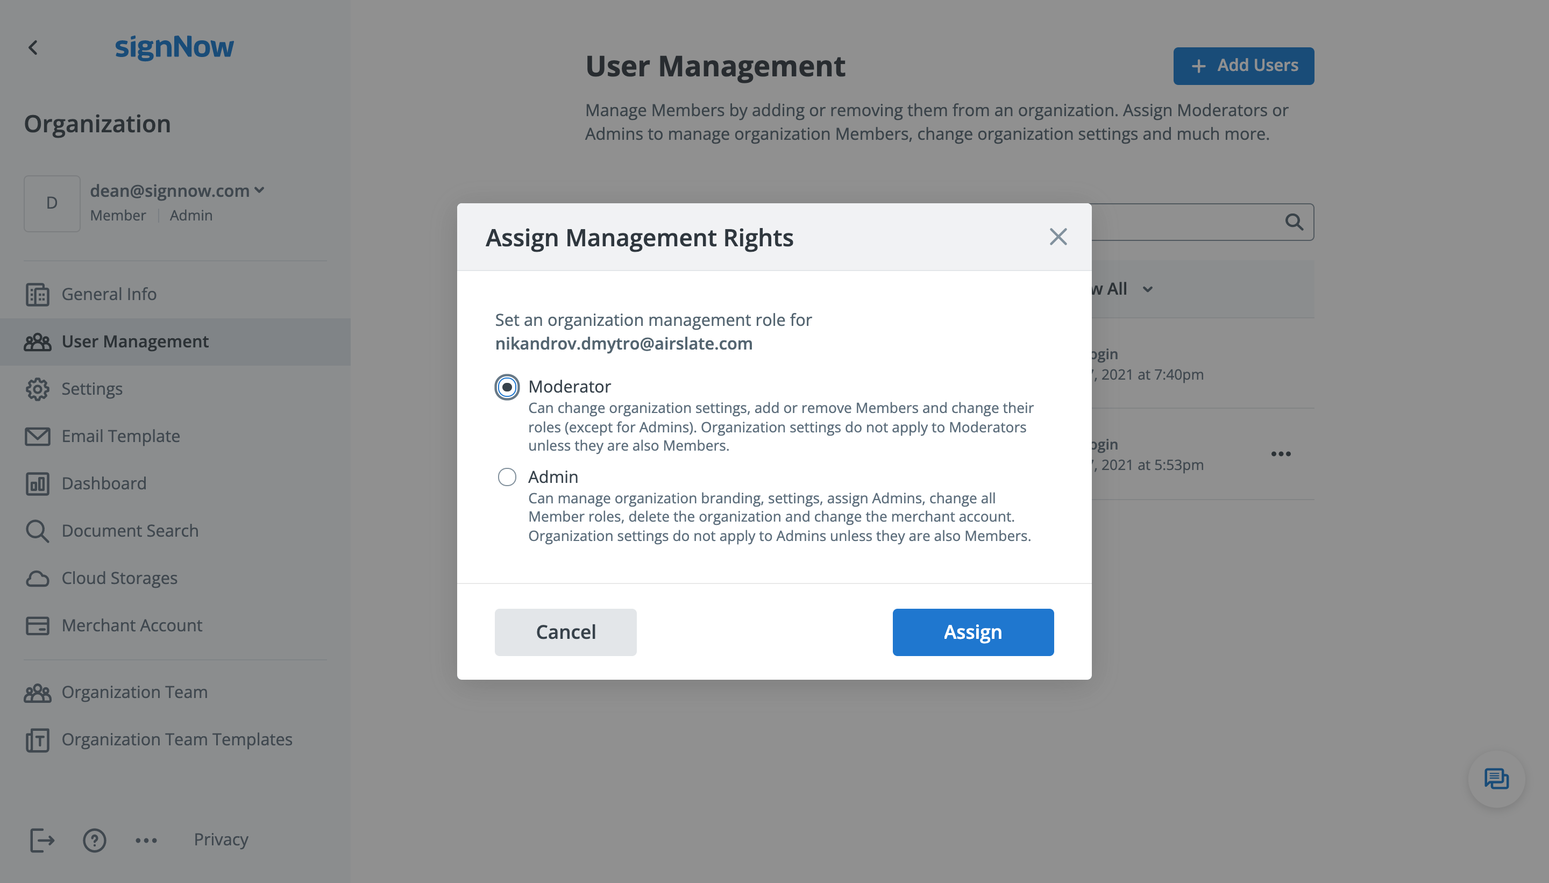1549x883 pixels.
Task: Open General Info in sidebar
Action: (109, 294)
